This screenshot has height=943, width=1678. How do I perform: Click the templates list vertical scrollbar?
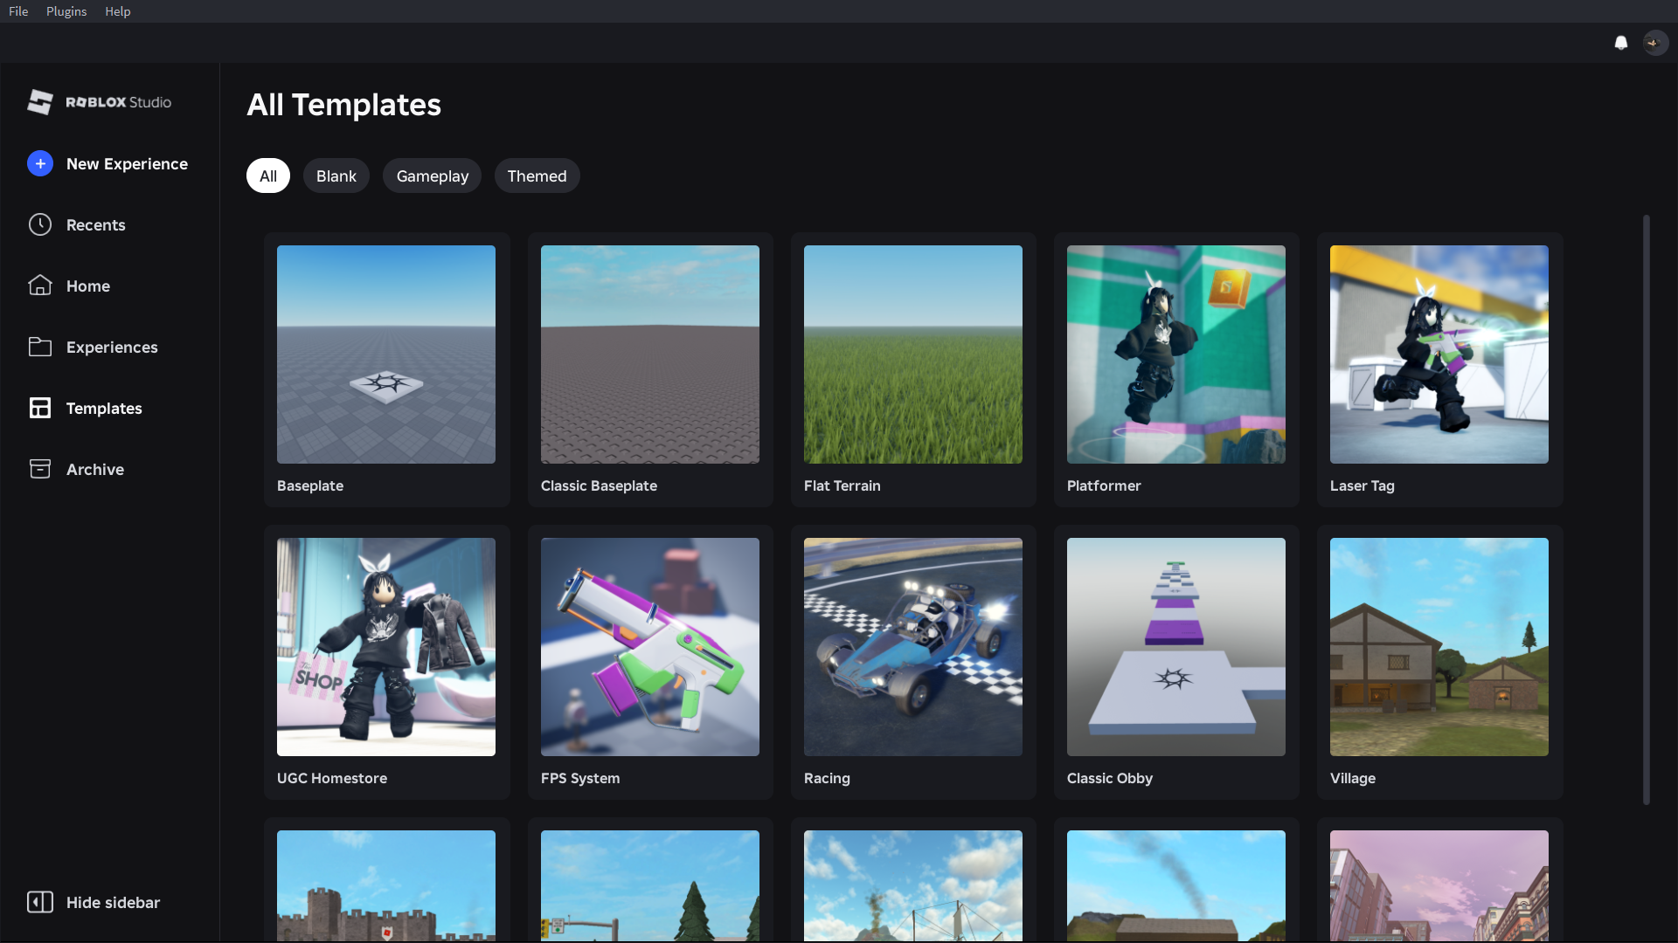(x=1646, y=511)
